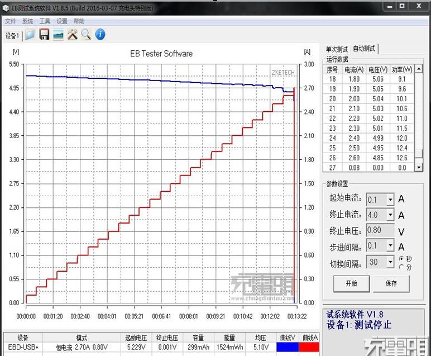Click the red 曲线A color swatch
The width and height of the screenshot is (431, 356).
pos(309,347)
